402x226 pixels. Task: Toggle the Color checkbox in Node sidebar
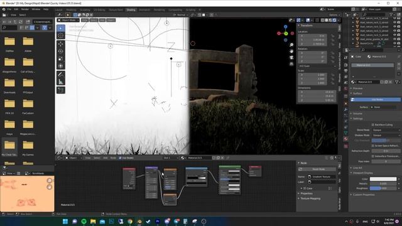(x=305, y=188)
